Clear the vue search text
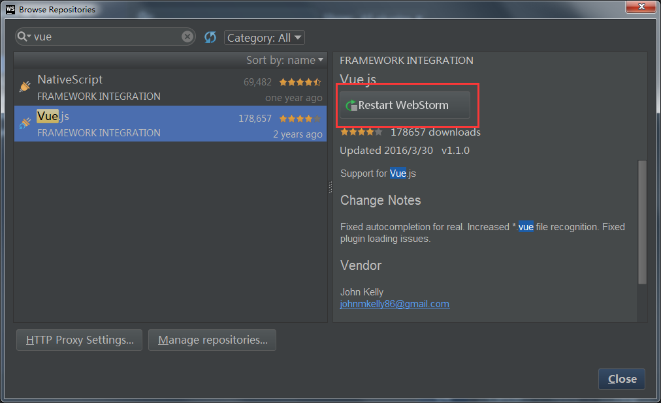Viewport: 661px width, 403px height. pos(187,37)
